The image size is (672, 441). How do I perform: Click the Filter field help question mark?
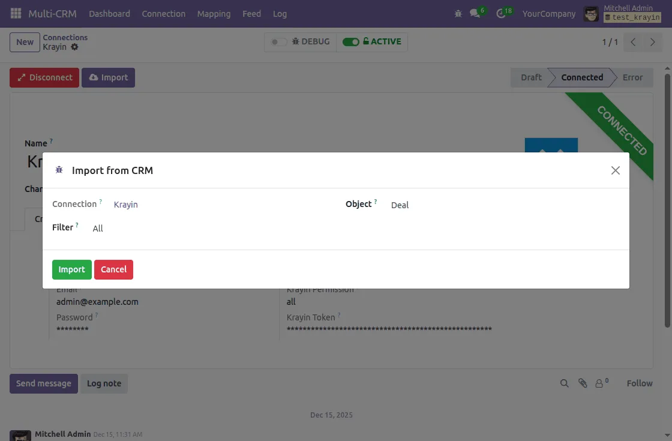[x=77, y=224]
